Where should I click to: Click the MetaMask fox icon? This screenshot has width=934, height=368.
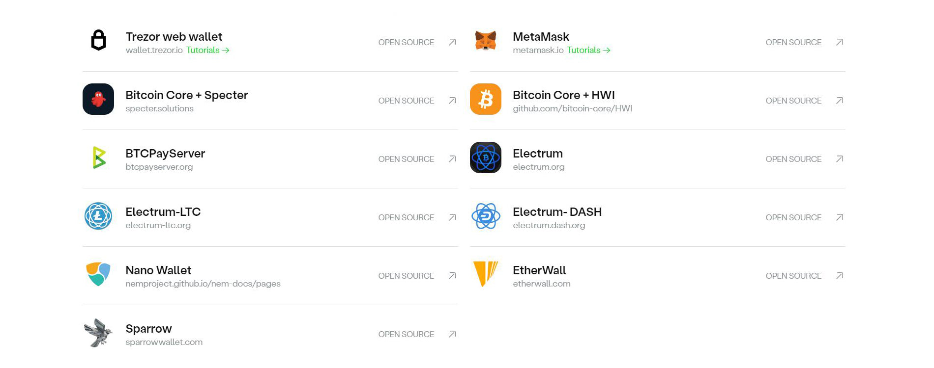coord(486,41)
